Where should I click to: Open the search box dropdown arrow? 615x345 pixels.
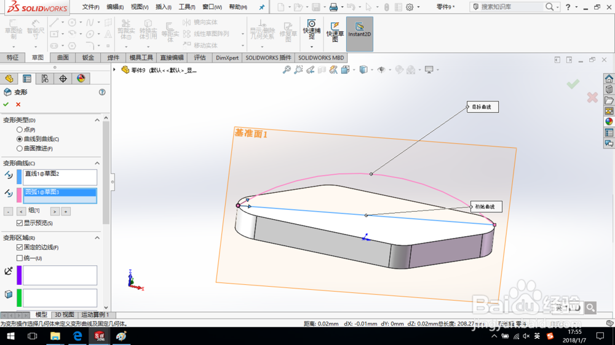557,7
